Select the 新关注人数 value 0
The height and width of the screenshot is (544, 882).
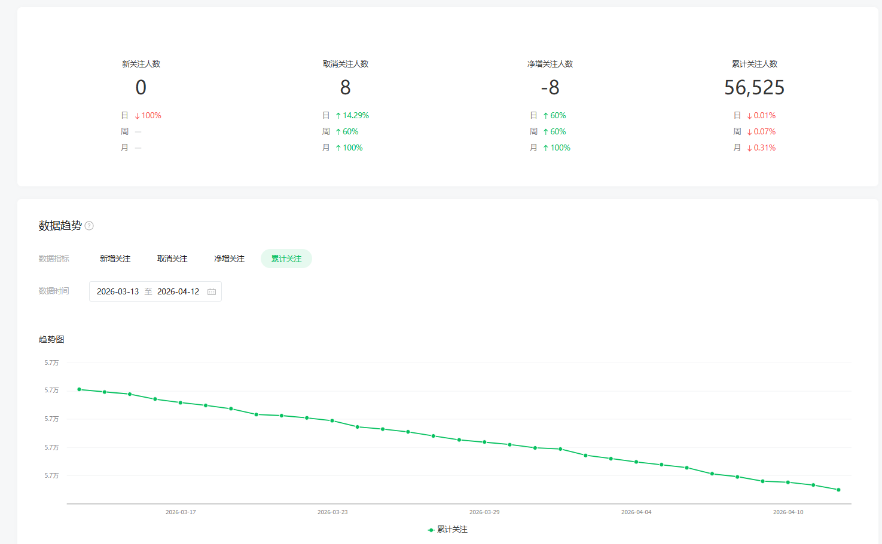point(141,88)
